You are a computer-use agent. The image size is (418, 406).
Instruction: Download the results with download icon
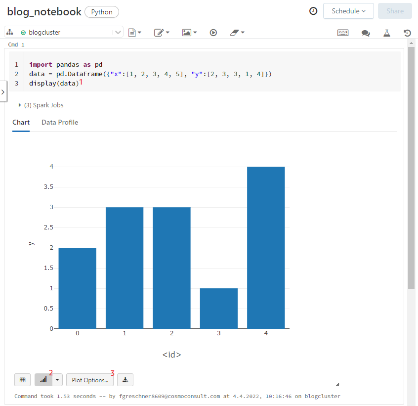pos(125,380)
